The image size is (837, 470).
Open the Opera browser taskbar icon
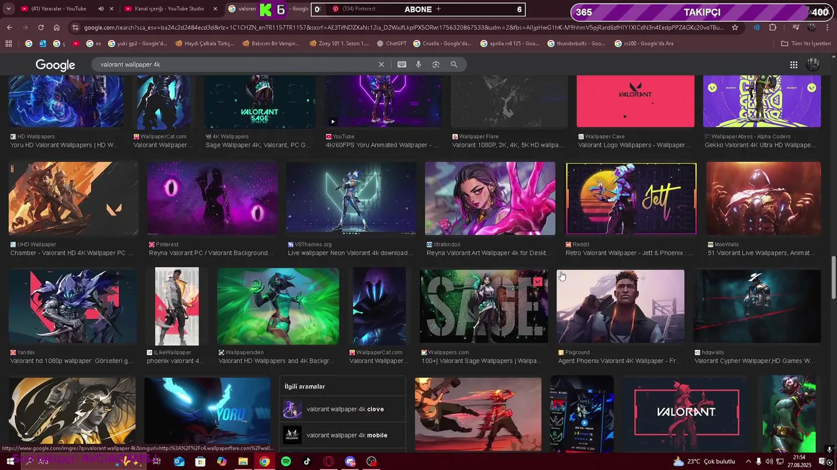(x=329, y=462)
